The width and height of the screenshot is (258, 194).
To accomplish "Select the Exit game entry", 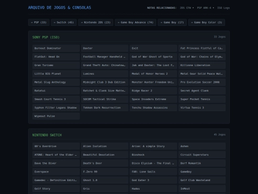I will (153, 48).
